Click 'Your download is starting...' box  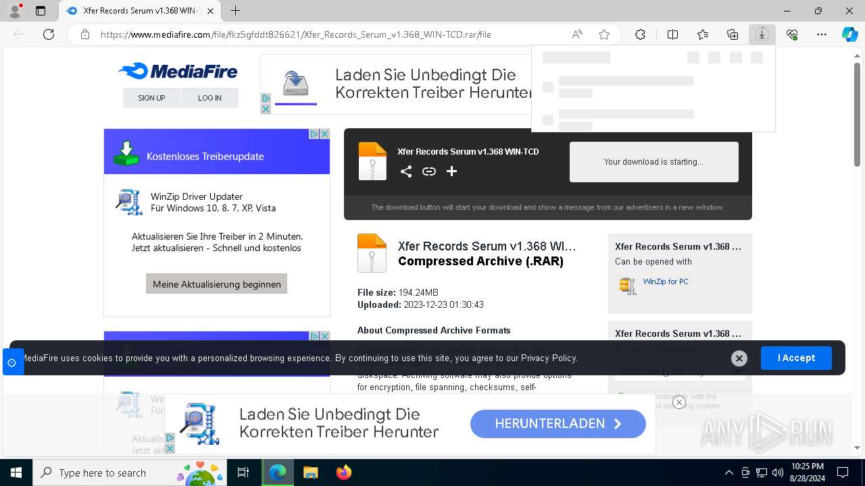653,162
